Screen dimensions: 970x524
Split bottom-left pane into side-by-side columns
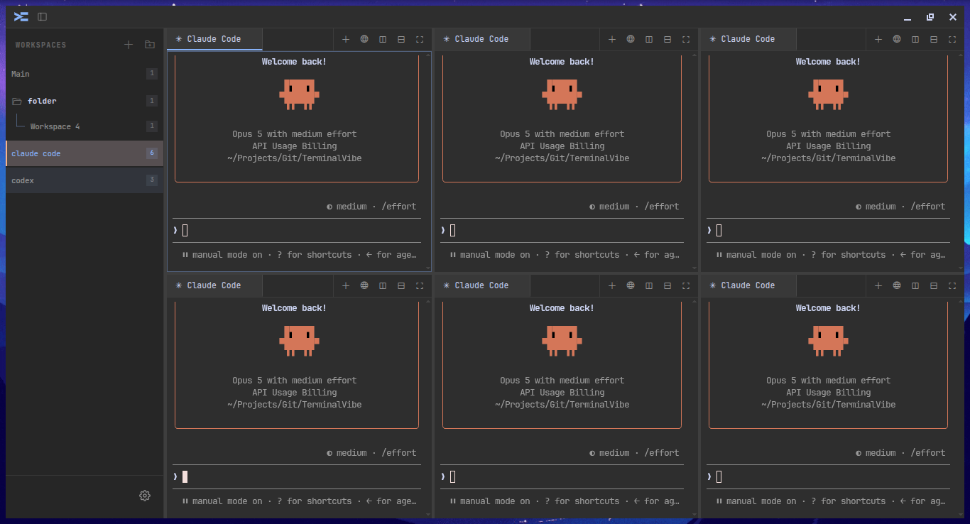click(x=383, y=285)
